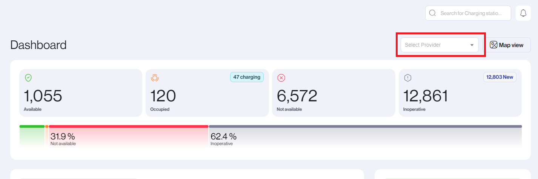538x179 pixels.
Task: Click the green Available shield icon
Action: [x=28, y=78]
